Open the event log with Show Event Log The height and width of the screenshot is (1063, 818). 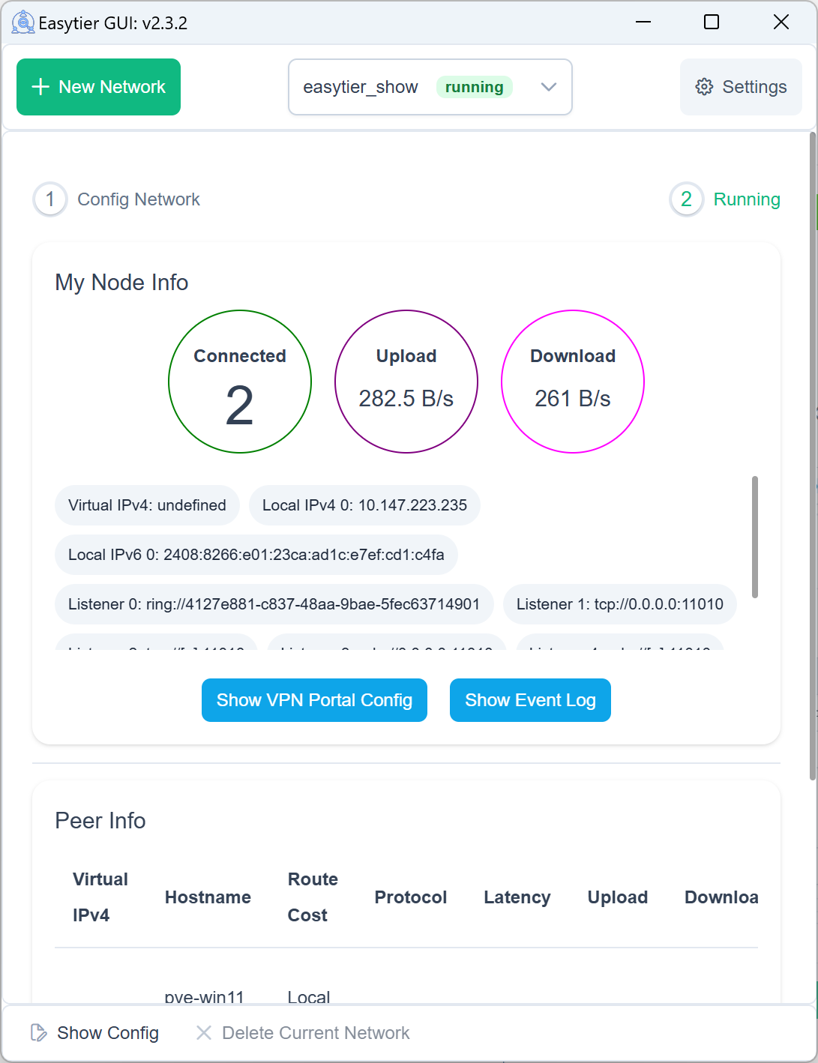(x=530, y=699)
